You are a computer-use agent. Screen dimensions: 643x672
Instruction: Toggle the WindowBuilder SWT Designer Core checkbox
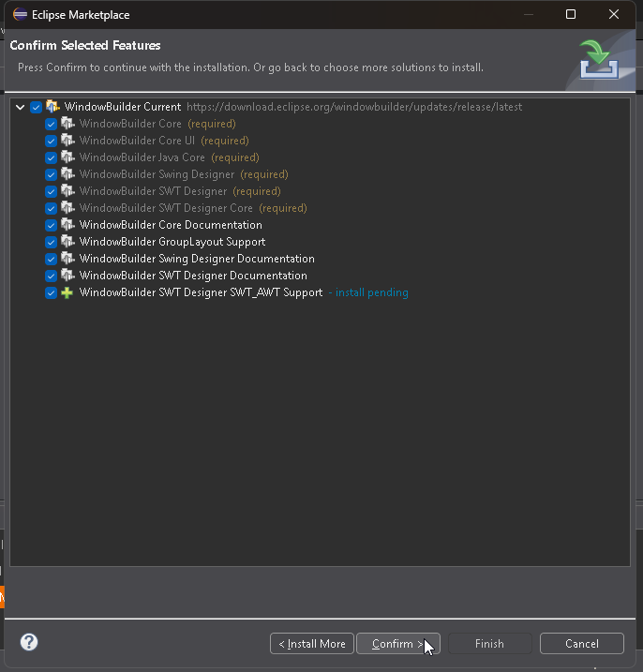(x=51, y=208)
